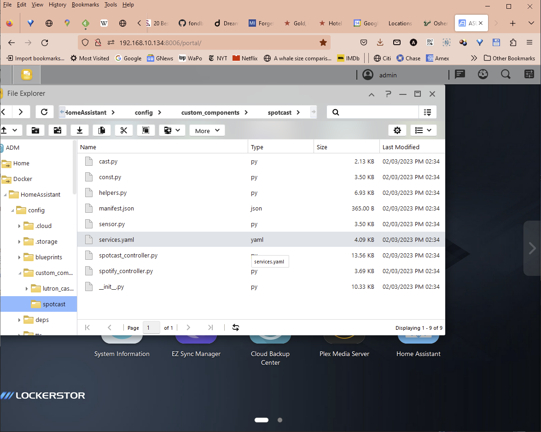
Task: Open the admin user menu
Action: [379, 75]
